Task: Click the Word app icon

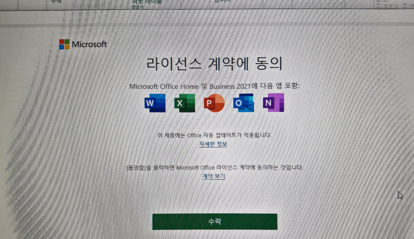Action: coord(155,103)
